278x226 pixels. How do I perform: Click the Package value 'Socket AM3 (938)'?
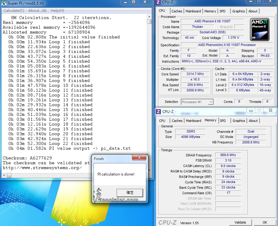pyautogui.click(x=212, y=32)
